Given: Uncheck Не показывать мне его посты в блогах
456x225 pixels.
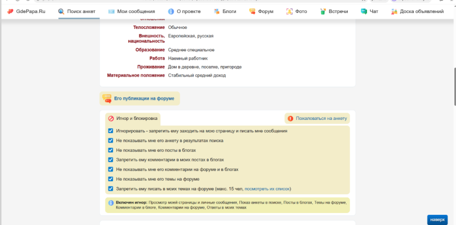Looking at the screenshot, I should pyautogui.click(x=111, y=150).
